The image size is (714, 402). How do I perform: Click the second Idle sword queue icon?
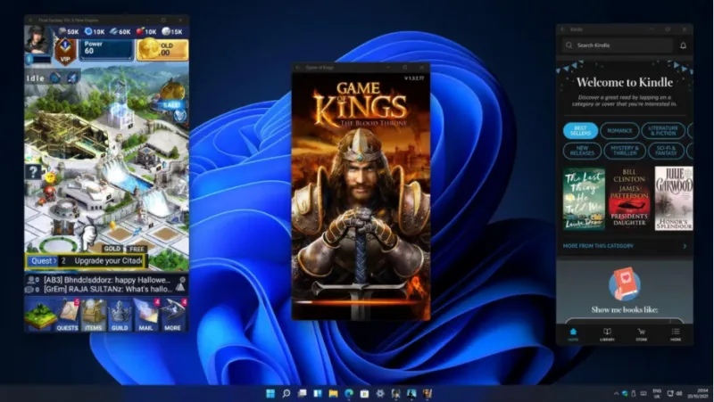pyautogui.click(x=72, y=78)
